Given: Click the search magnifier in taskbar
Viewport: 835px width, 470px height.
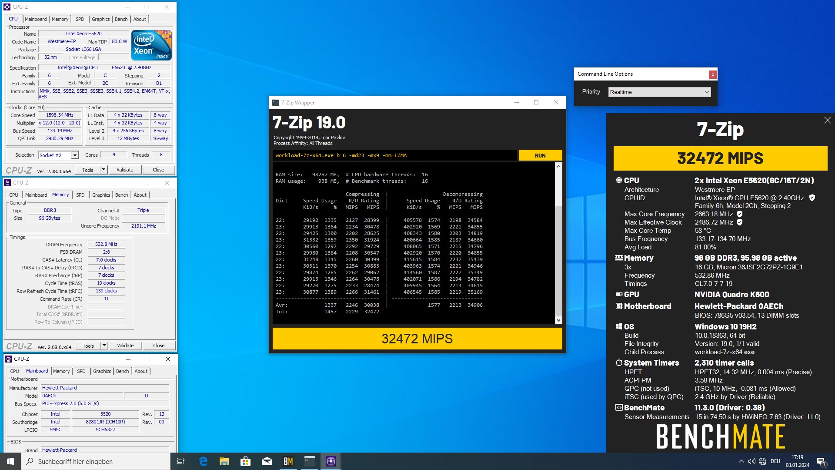Looking at the screenshot, I should [30, 461].
